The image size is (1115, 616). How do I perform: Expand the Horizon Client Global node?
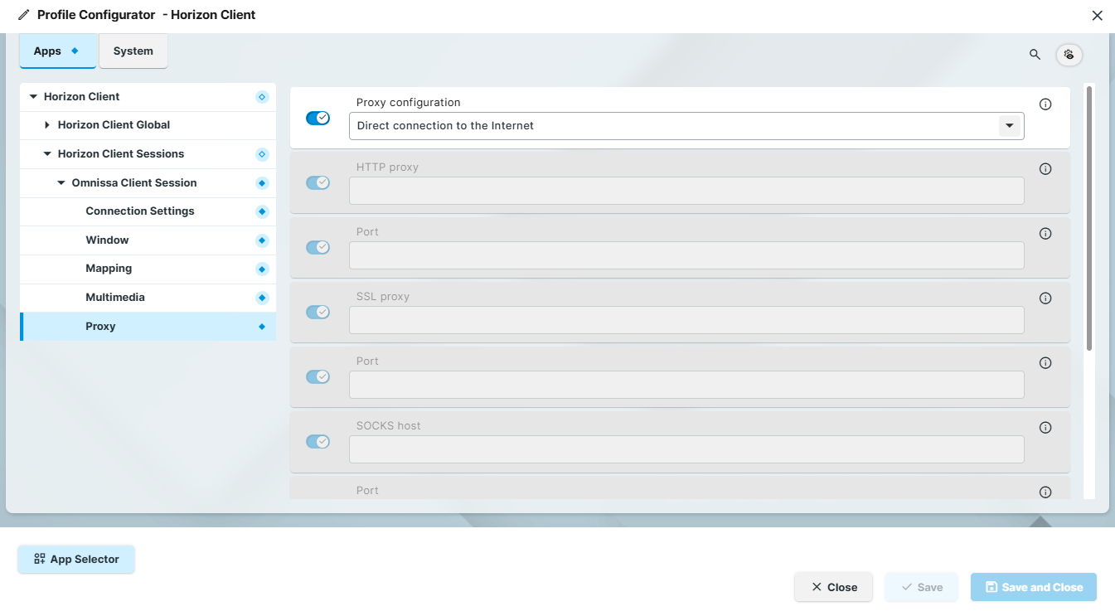(47, 125)
